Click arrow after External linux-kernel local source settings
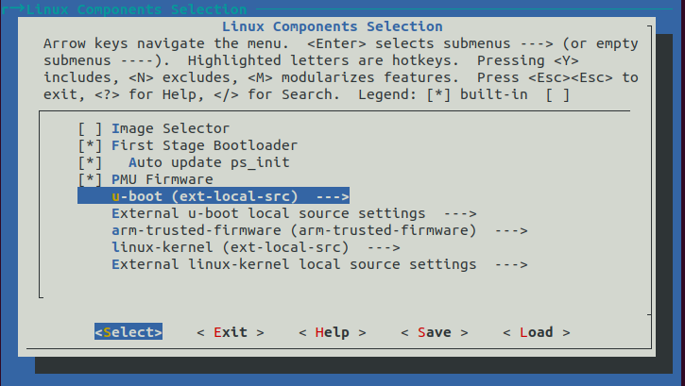 (x=510, y=264)
